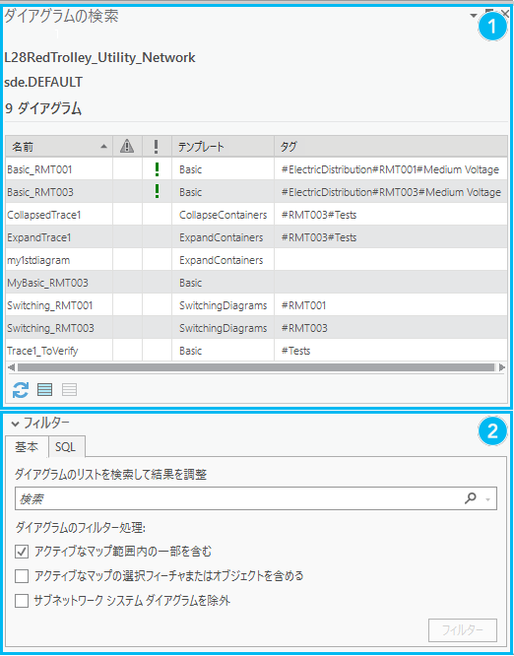Screen dimensions: 514x656
Task: Uncheck アクティブなマップ範囲内の一部を含む checkbox
Action: tap(22, 552)
